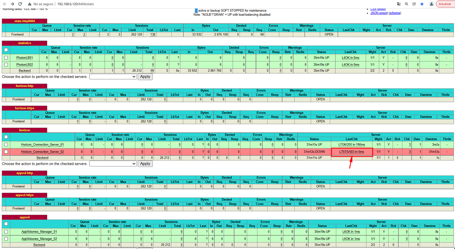Open the Horizon_Connection_Server_02 link
The width and height of the screenshot is (455, 249).
click(42, 152)
